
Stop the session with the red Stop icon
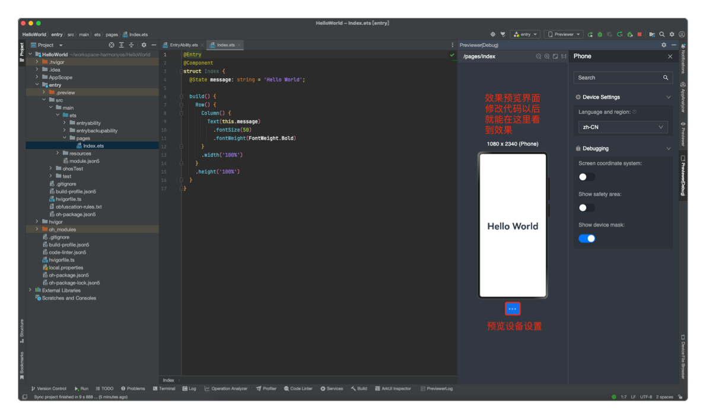tap(640, 34)
